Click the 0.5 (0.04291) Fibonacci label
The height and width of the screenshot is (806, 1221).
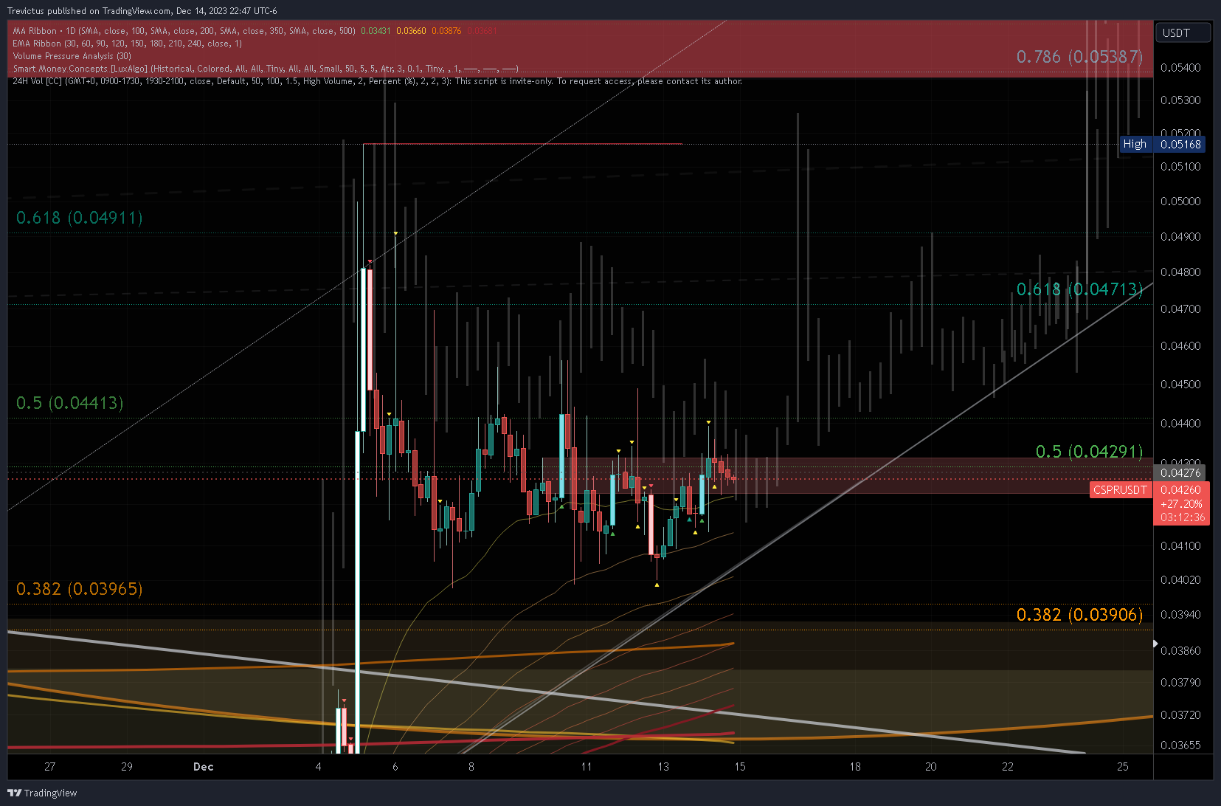click(x=1089, y=452)
